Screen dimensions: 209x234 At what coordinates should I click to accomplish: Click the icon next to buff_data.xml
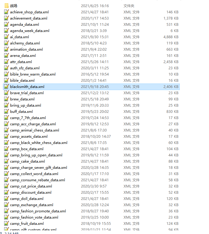point(7,112)
